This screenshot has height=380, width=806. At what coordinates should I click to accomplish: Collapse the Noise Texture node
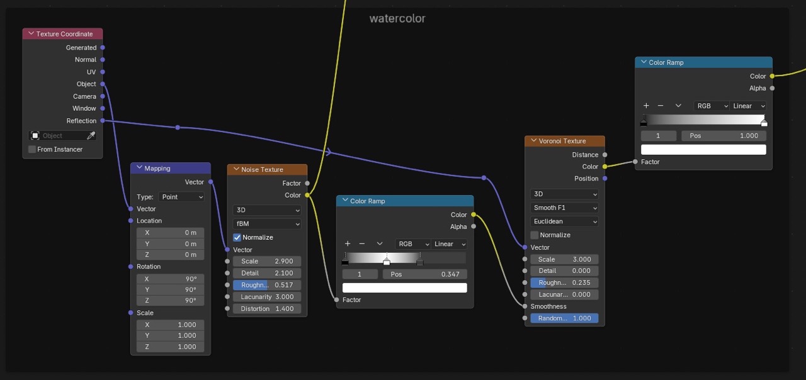pyautogui.click(x=236, y=169)
